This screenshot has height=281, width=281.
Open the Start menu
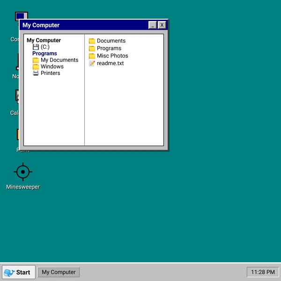[x=19, y=272]
